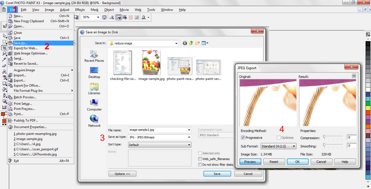Viewport: 371px width, 189px height.
Task: Choose Export for Web from the File menu
Action: (26, 48)
